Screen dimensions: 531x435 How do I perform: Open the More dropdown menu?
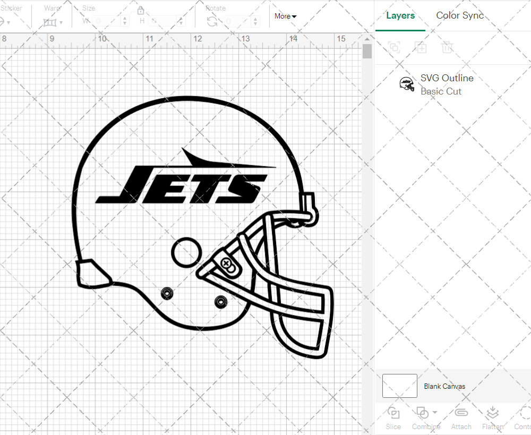(x=285, y=16)
